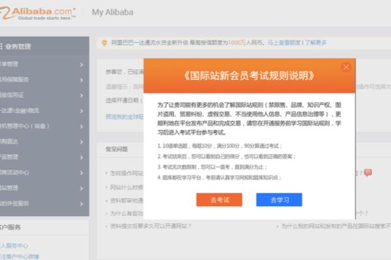Click the blue 去学习 button

pos(279,200)
